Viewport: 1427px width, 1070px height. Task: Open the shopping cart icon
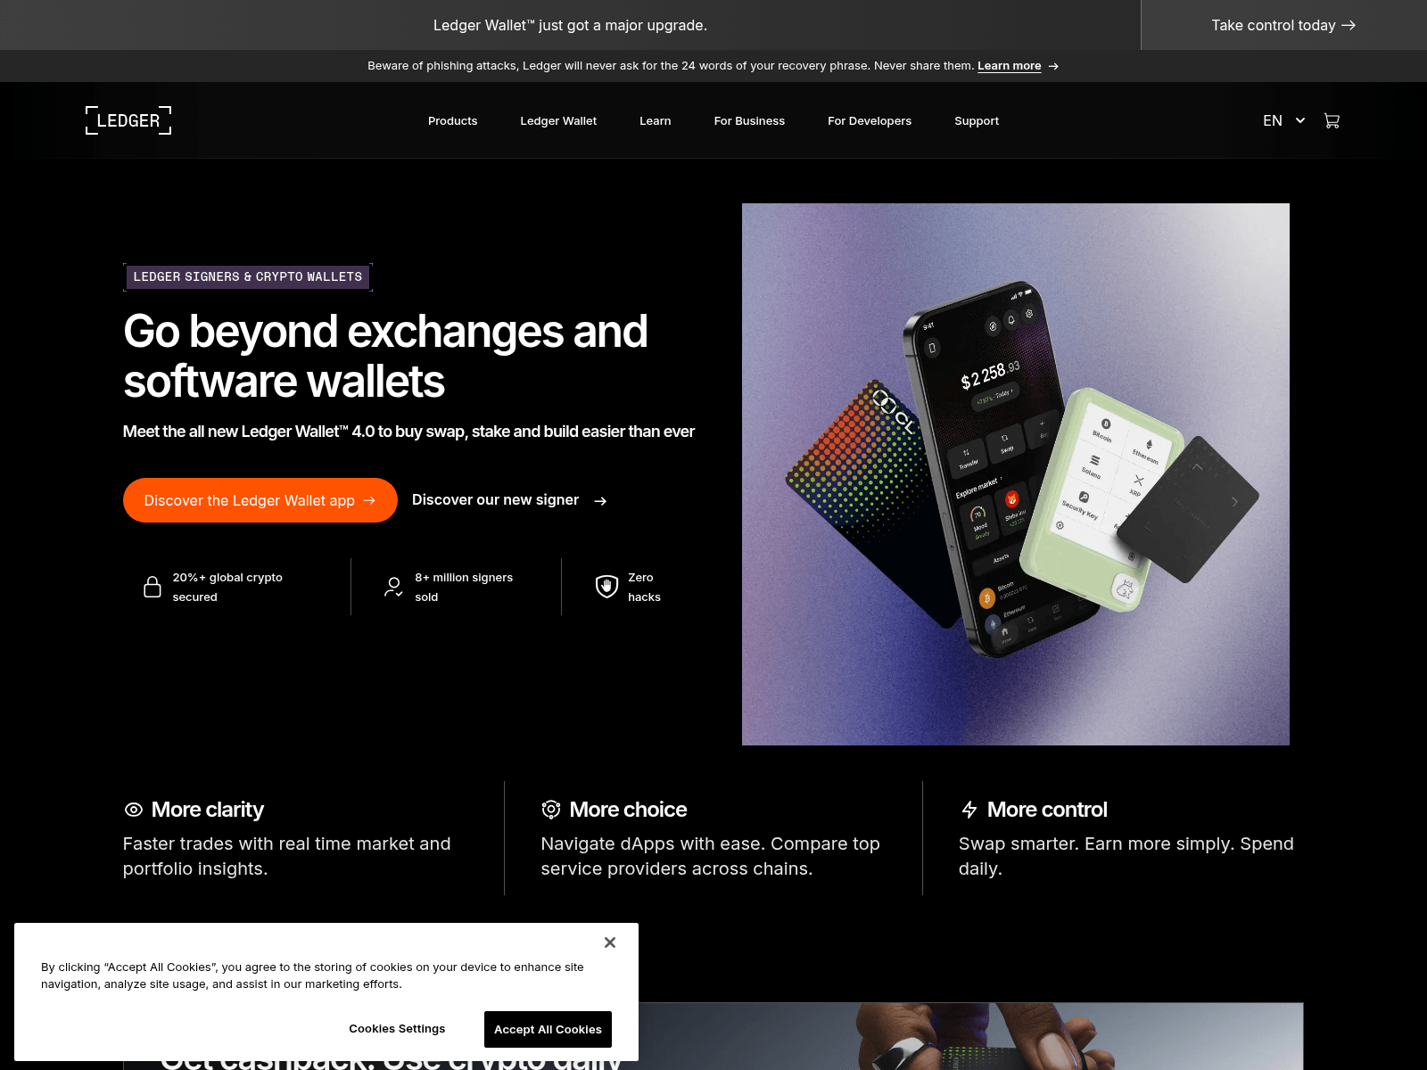(1332, 121)
